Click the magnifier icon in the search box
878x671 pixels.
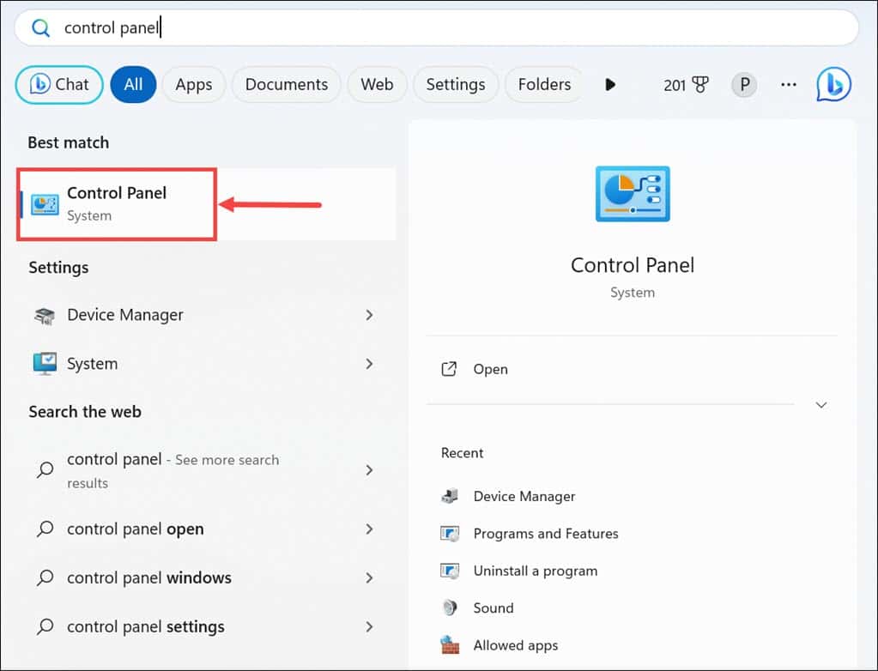point(40,27)
